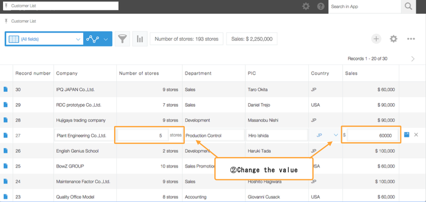Click the Record number column header
The height and width of the screenshot is (202, 426).
tap(33, 73)
